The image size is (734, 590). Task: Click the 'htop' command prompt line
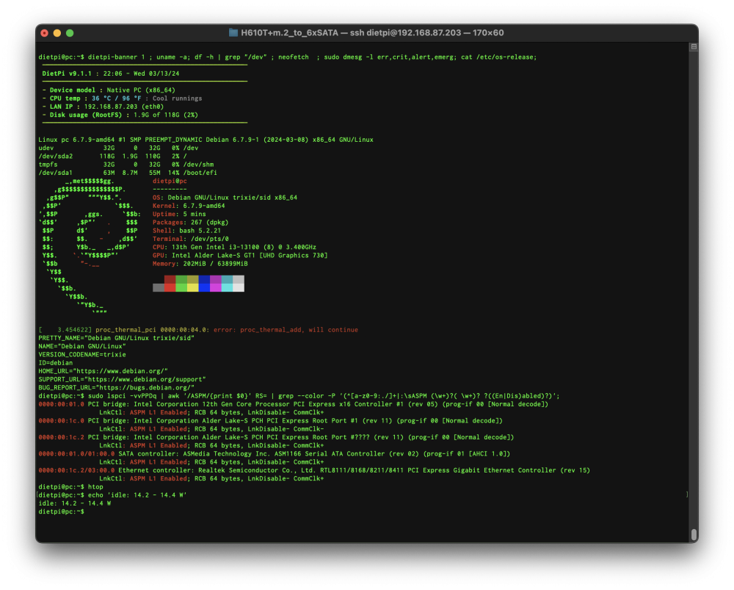(70, 487)
